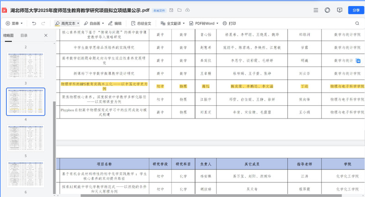Open the folder icon in title bar

pyautogui.click(x=180, y=10)
